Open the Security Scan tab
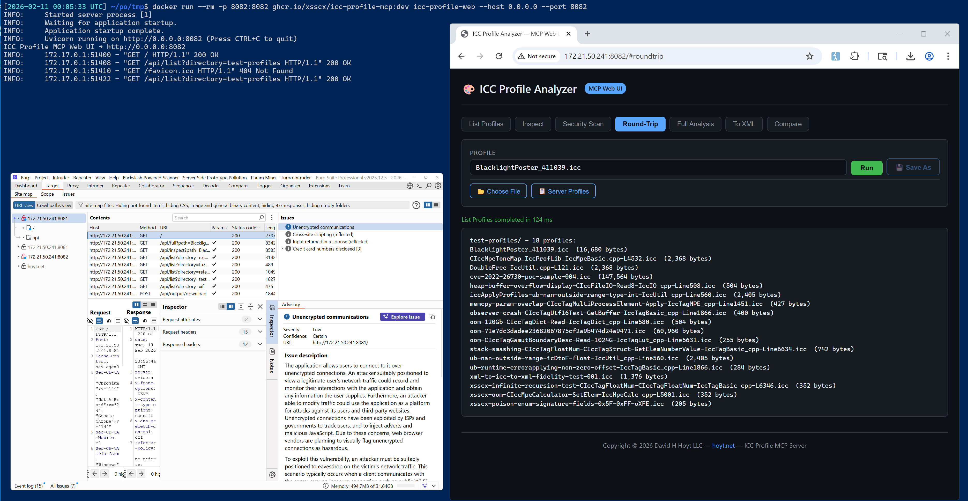 pyautogui.click(x=583, y=124)
